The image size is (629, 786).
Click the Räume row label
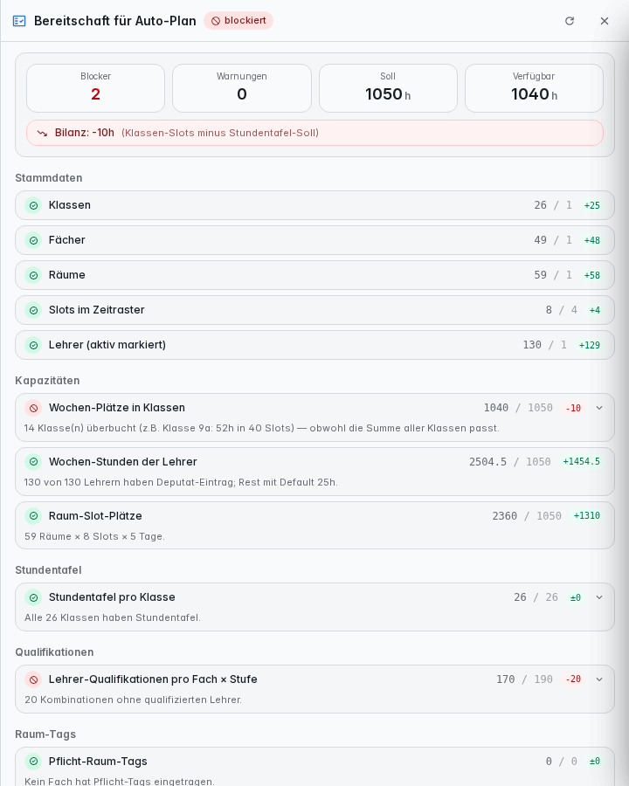[x=66, y=275]
